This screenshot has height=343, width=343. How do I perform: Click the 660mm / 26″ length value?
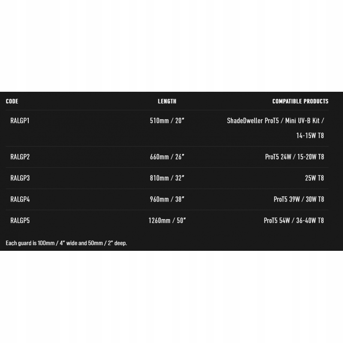point(167,157)
